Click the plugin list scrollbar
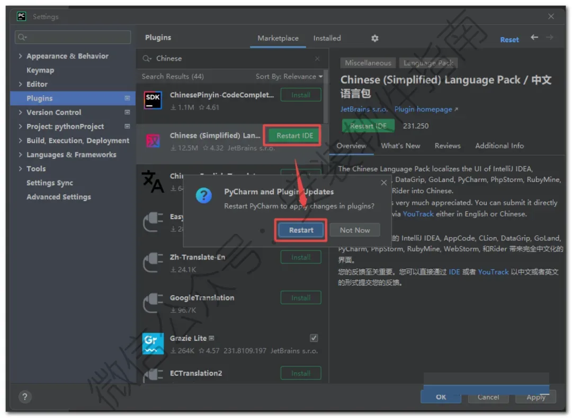572x418 pixels. [x=325, y=97]
